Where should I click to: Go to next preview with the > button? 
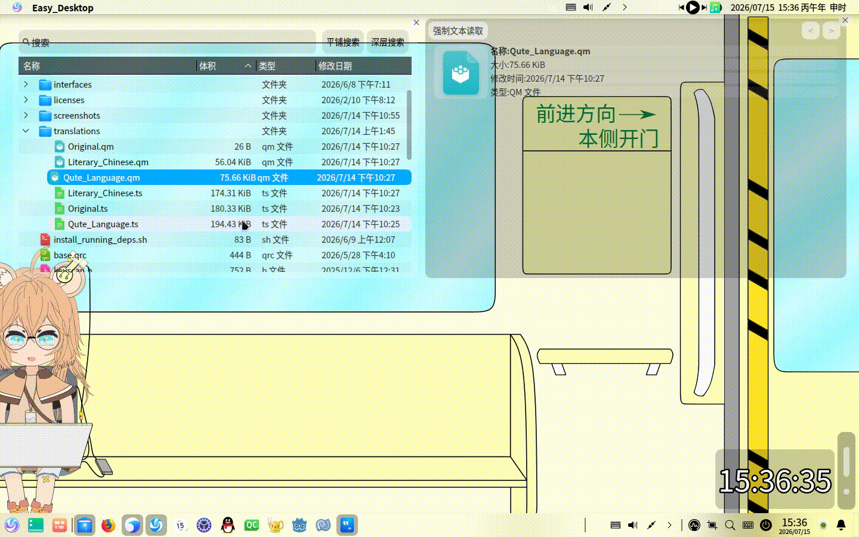tap(831, 30)
